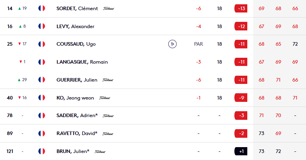
Task: Play video highlights for Coussaud, Ugo
Action: pyautogui.click(x=172, y=44)
